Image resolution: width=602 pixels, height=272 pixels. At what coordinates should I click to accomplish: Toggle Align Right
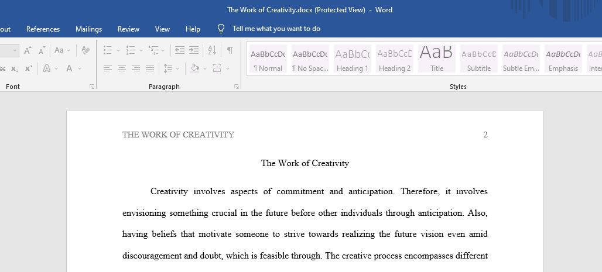pos(136,68)
